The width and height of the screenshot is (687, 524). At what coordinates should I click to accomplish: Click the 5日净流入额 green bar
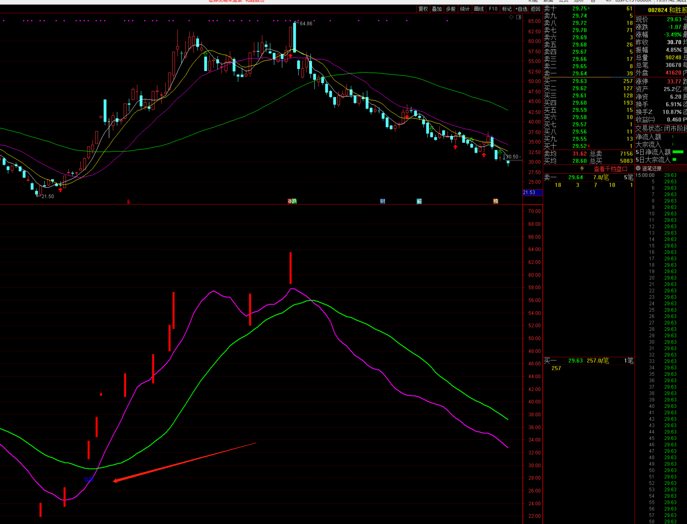point(678,152)
